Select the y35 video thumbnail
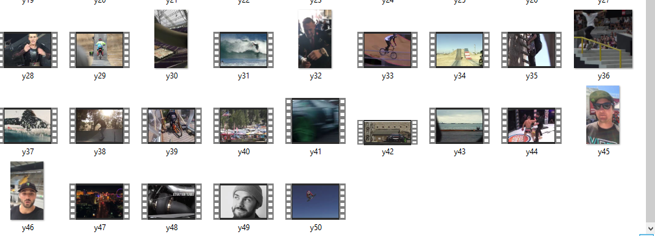655x236 pixels. tap(531, 50)
